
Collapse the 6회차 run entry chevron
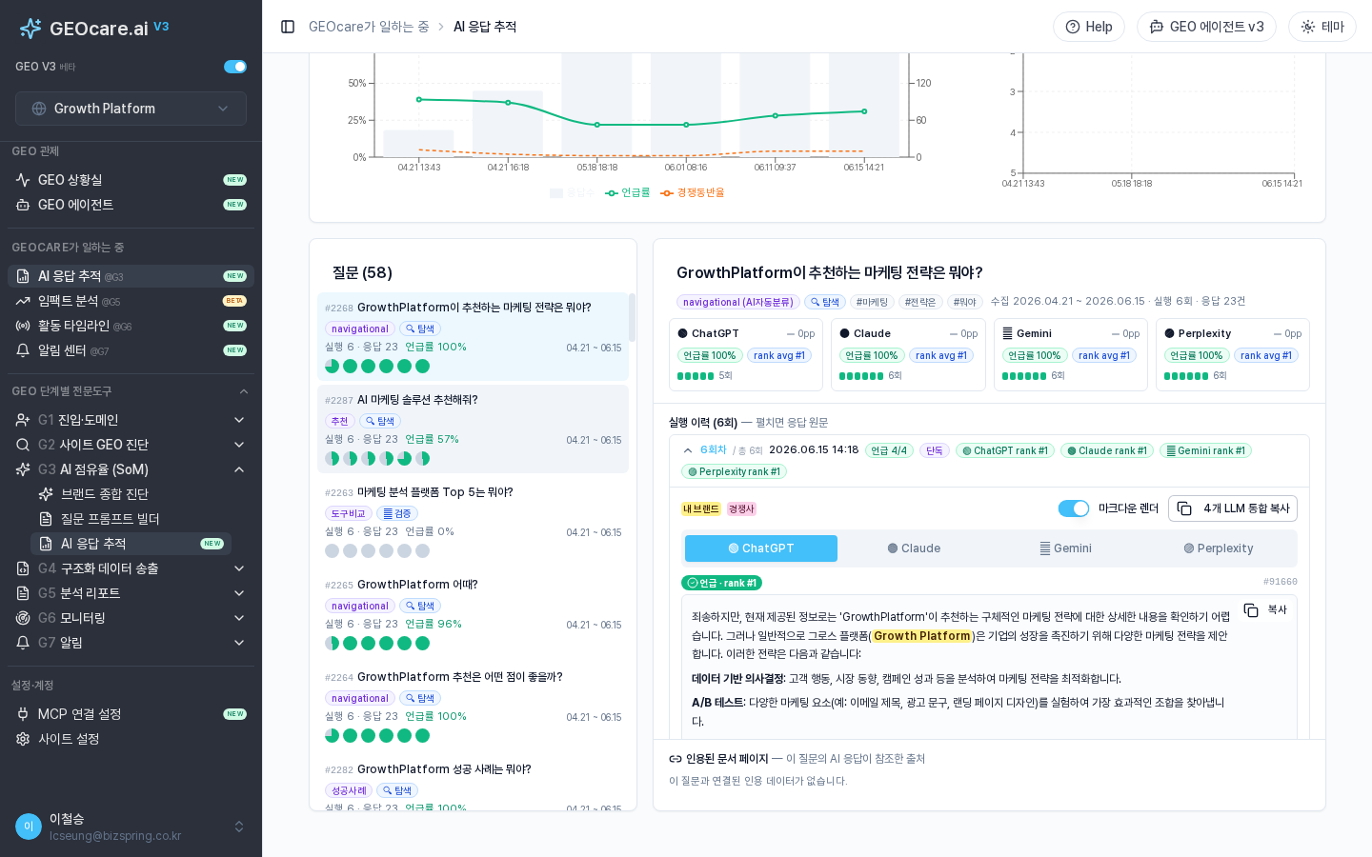click(x=688, y=450)
